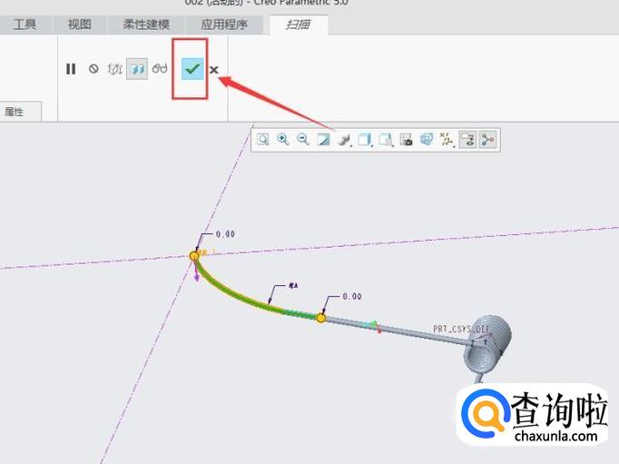Click the Repaint screen icon
Screen dimensions: 619x464
[323, 140]
